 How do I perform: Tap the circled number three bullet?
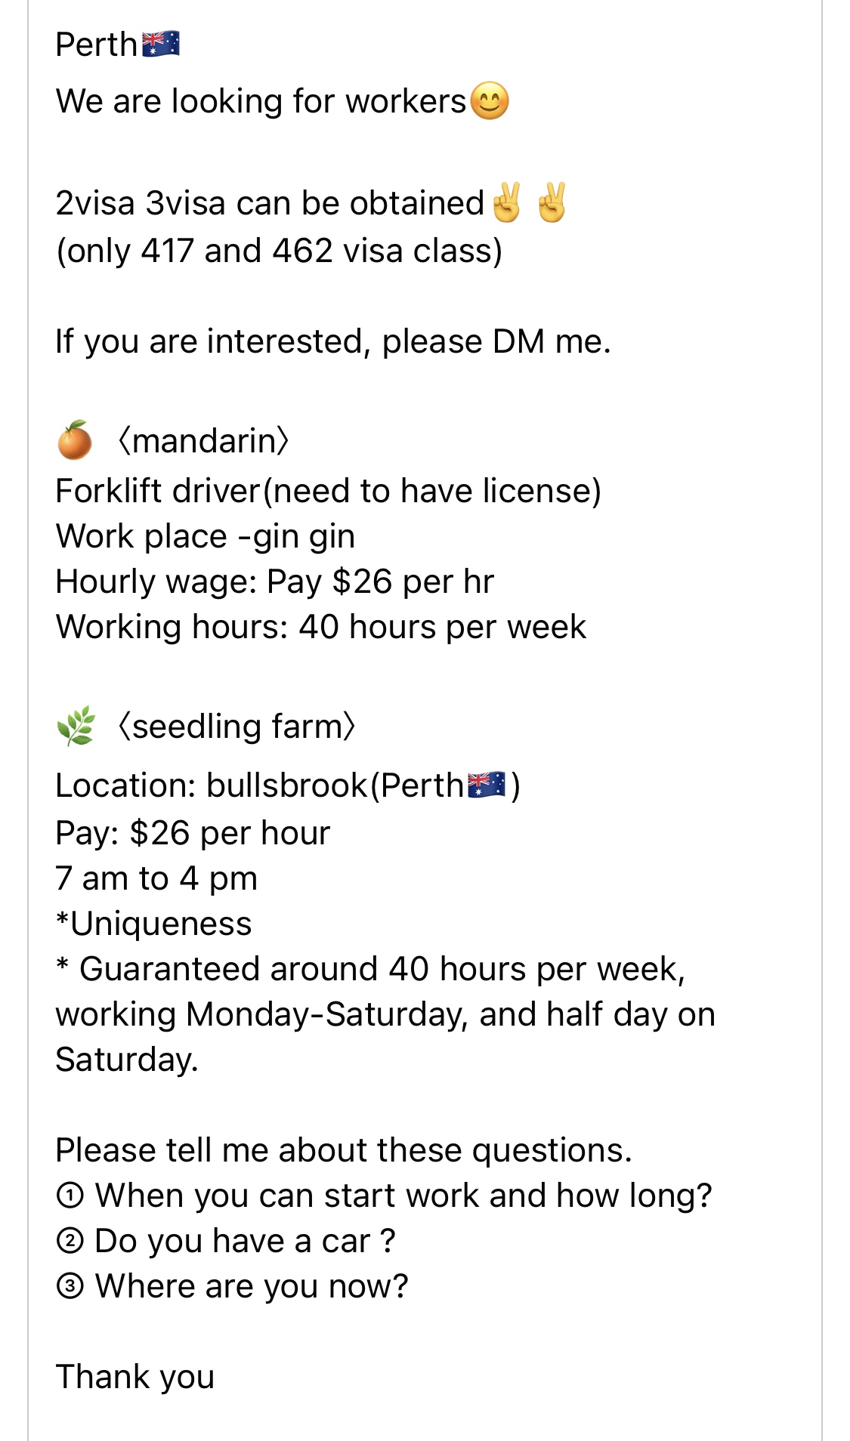click(70, 1286)
